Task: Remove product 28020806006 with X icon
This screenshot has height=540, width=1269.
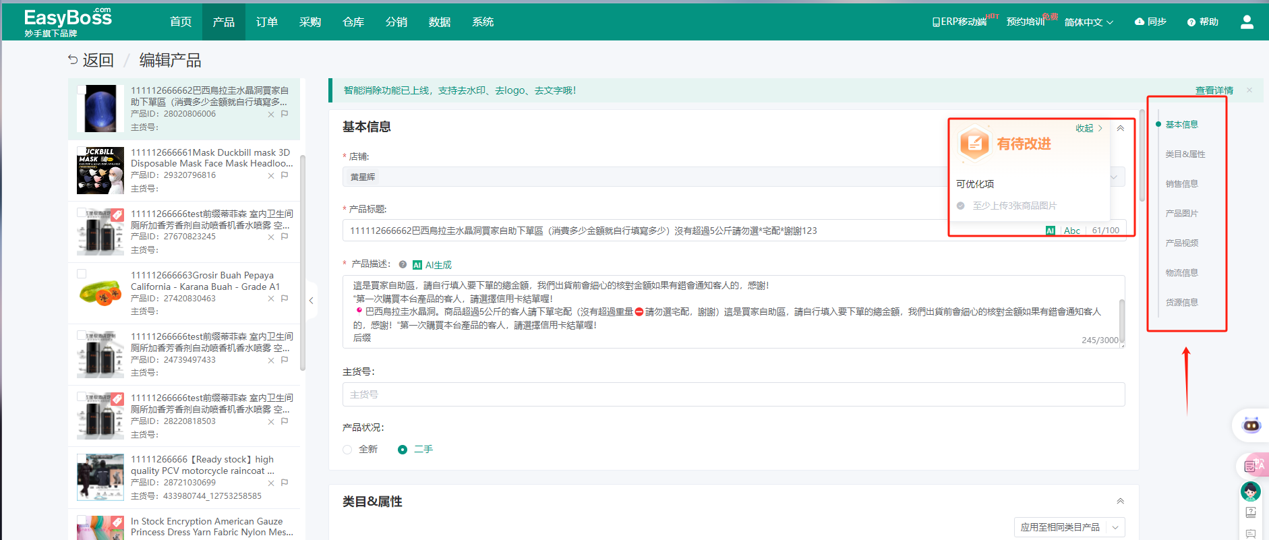Action: point(271,115)
